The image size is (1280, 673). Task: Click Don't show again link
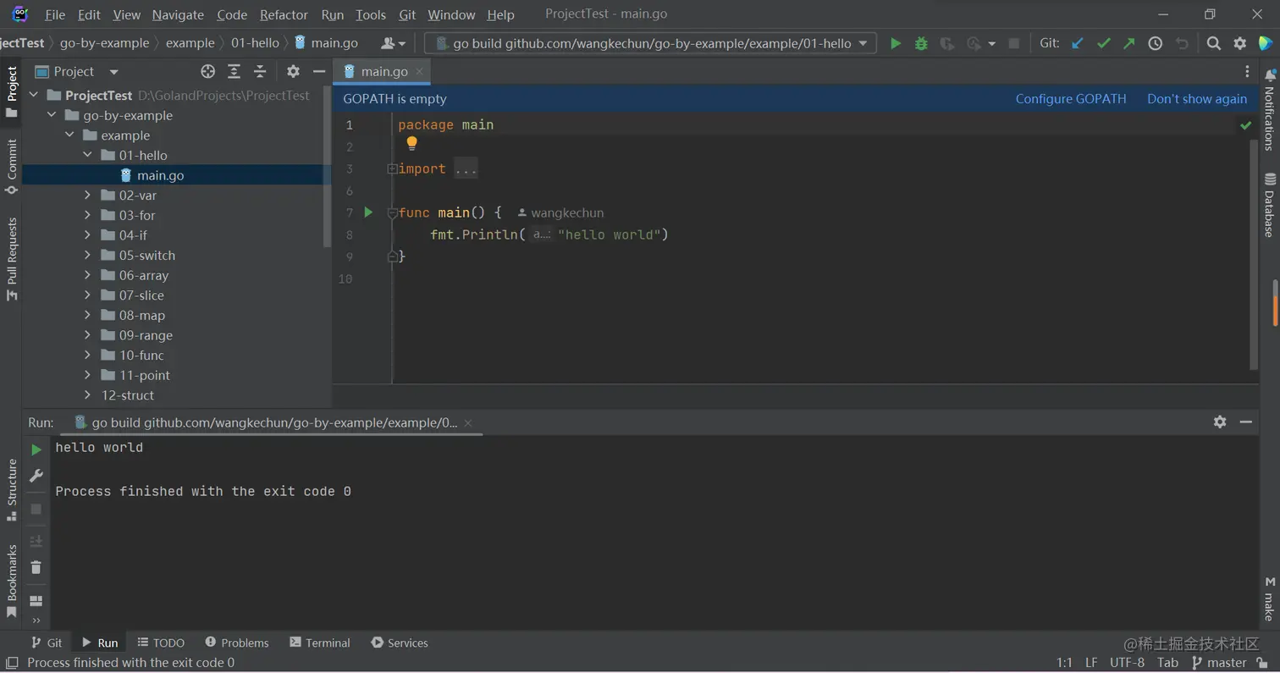pos(1197,98)
